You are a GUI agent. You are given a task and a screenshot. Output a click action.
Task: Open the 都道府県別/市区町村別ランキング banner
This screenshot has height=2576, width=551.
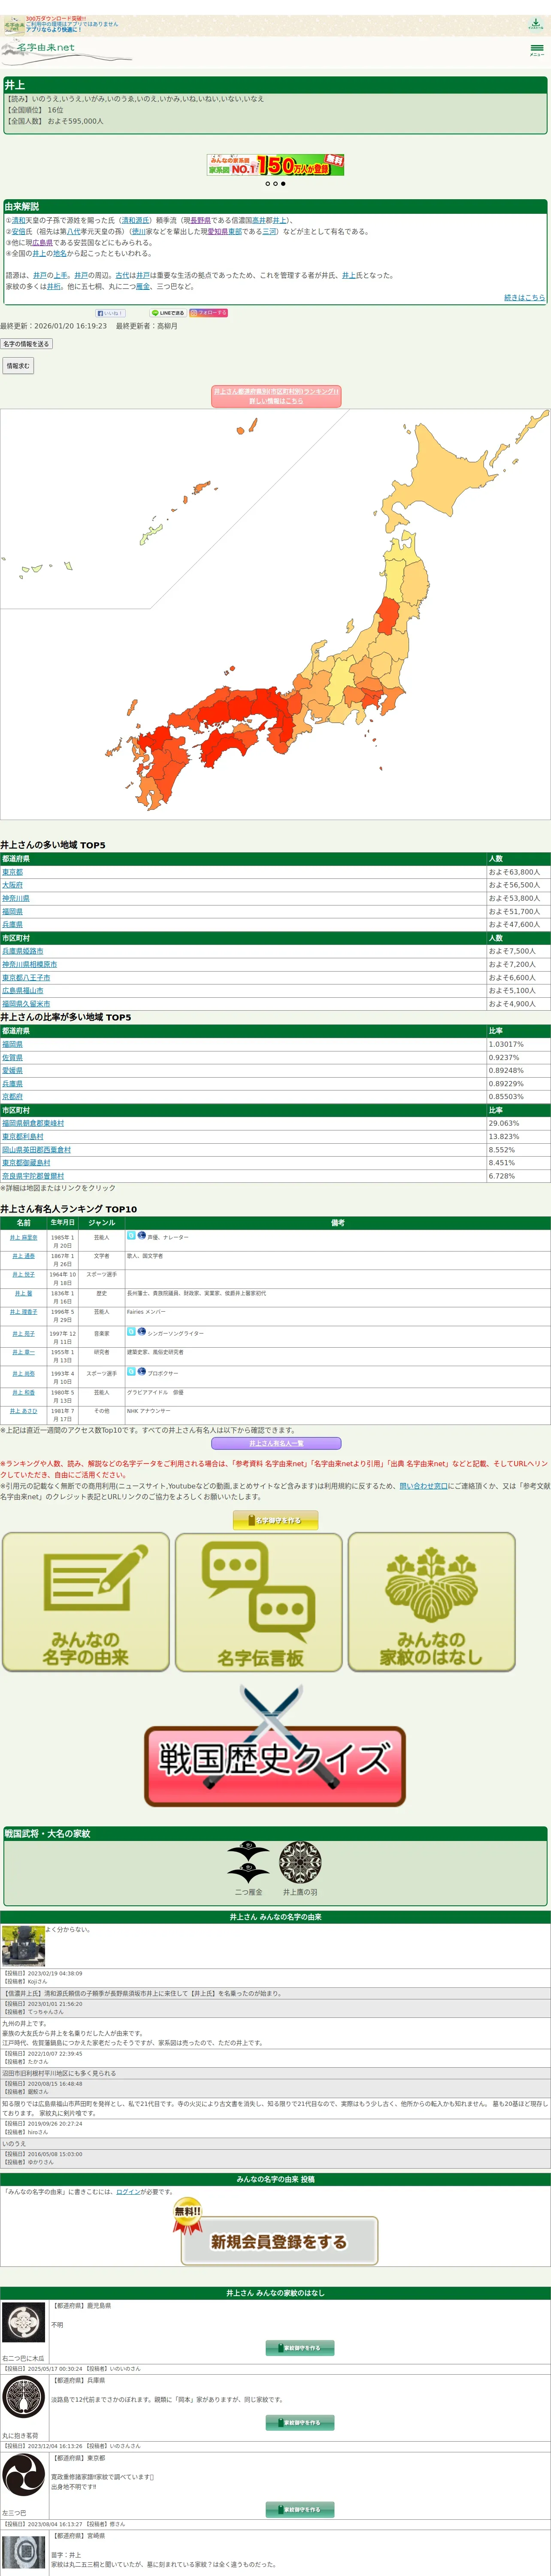click(276, 396)
